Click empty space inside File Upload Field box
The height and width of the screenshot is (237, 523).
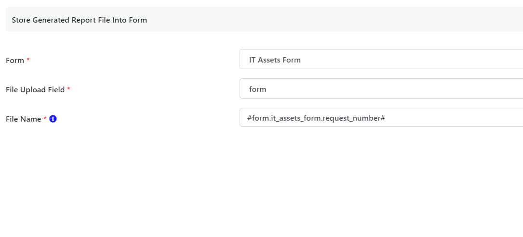click(400, 88)
